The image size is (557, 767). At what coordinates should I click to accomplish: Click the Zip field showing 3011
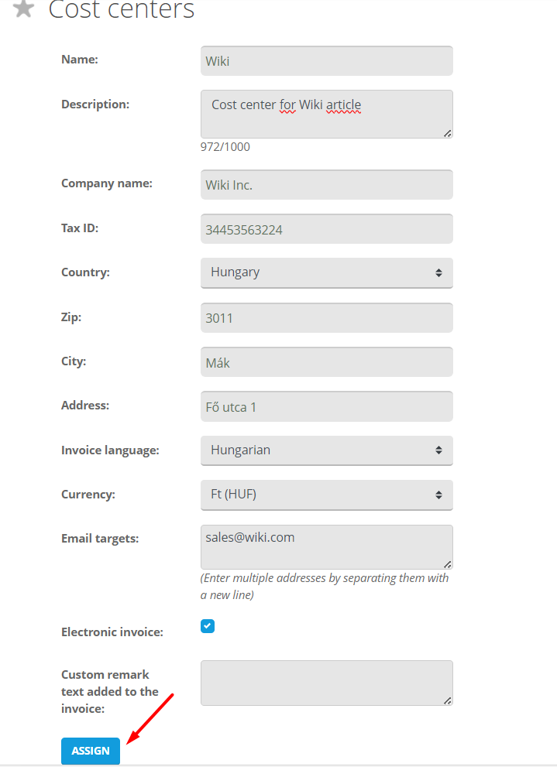[326, 317]
